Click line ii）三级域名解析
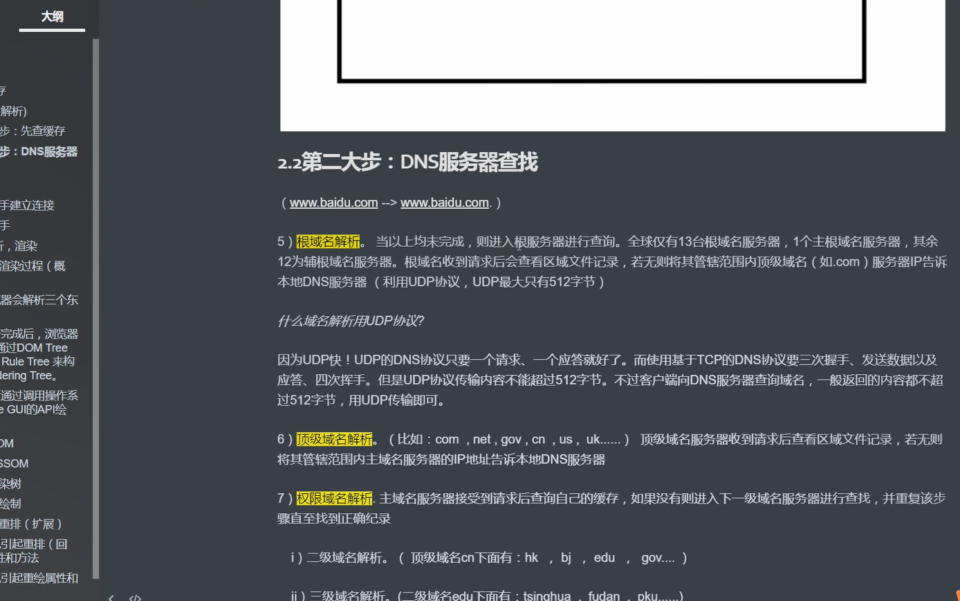 click(x=487, y=595)
